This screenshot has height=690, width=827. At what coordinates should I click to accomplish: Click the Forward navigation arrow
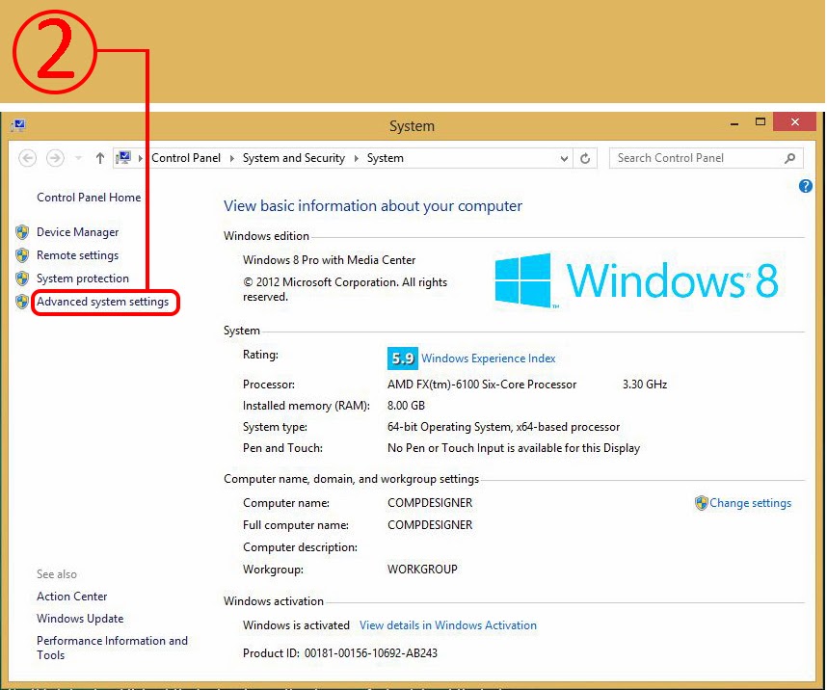(55, 158)
